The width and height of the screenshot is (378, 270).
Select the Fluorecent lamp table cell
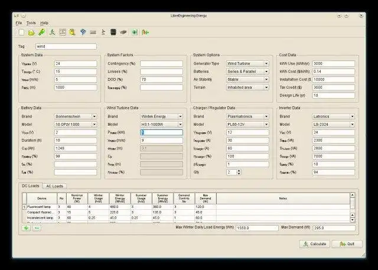42,207
